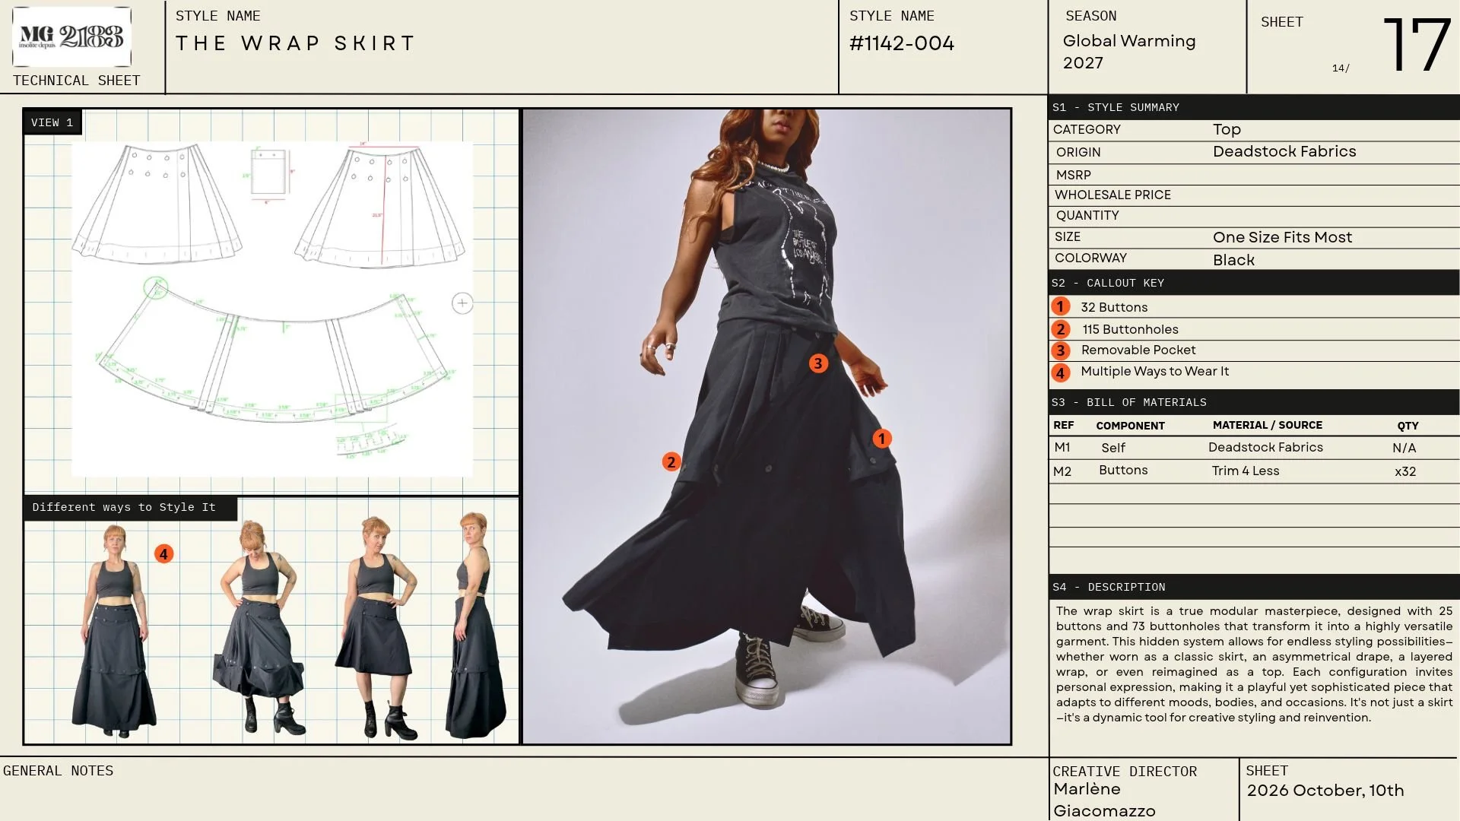Click the date 2026 October, 10th
The width and height of the screenshot is (1460, 821).
[x=1325, y=791]
